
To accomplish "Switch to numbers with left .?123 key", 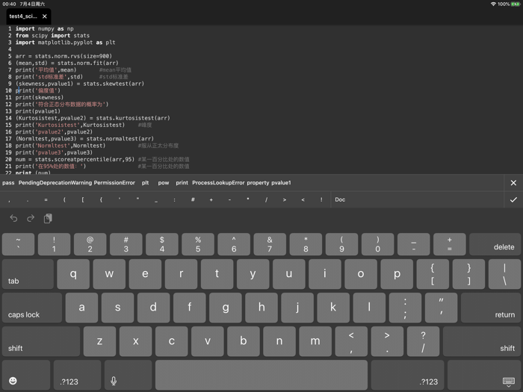I will pyautogui.click(x=77, y=375).
